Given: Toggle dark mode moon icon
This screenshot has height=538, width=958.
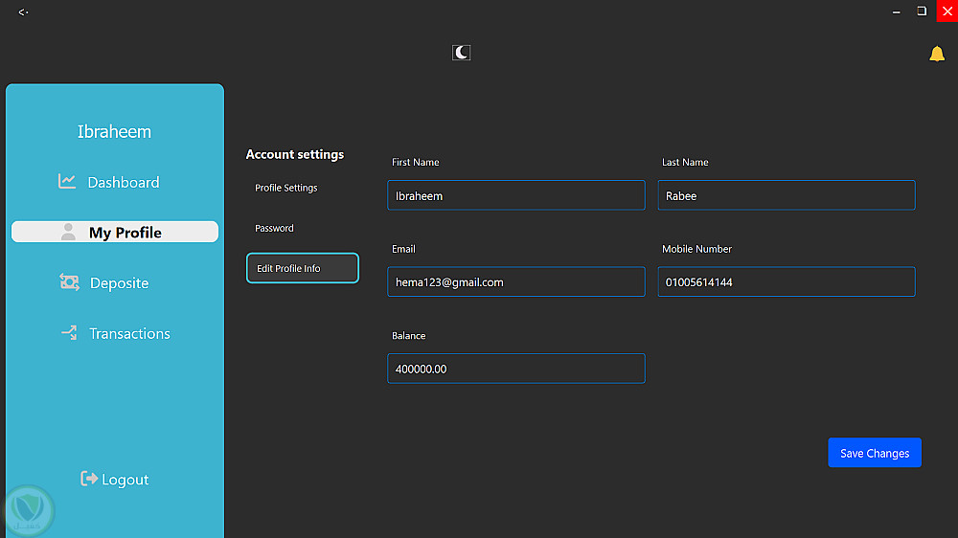Looking at the screenshot, I should click(x=462, y=53).
